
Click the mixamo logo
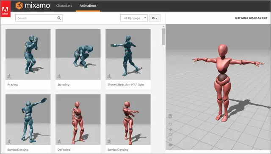pos(33,5)
